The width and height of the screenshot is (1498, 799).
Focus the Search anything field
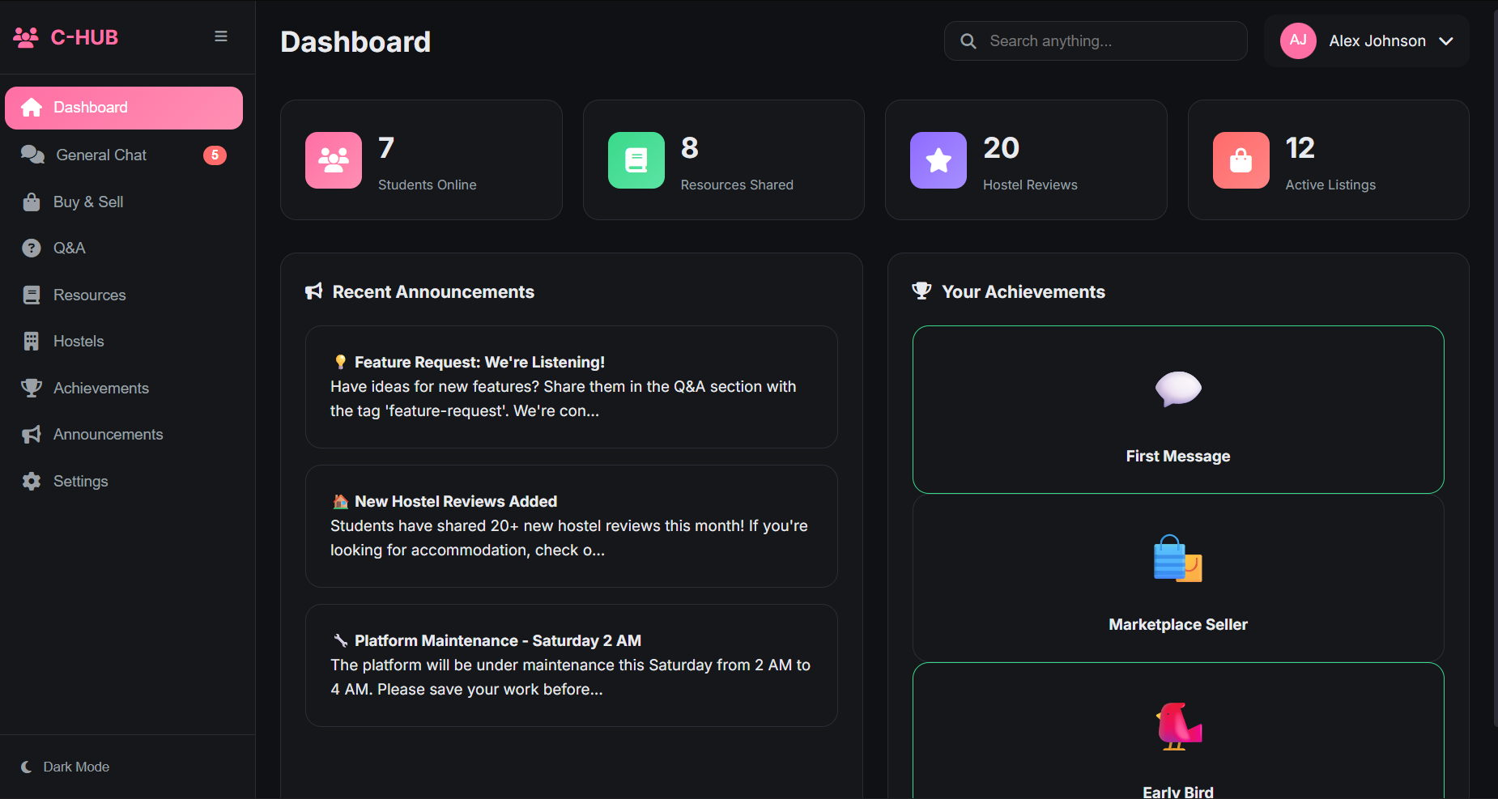[1096, 41]
